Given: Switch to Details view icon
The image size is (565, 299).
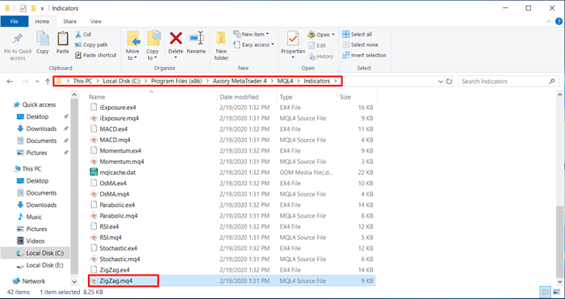Looking at the screenshot, I should pyautogui.click(x=546, y=292).
